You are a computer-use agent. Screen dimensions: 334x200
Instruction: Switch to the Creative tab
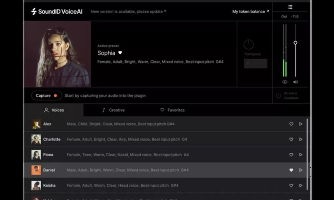pyautogui.click(x=113, y=110)
